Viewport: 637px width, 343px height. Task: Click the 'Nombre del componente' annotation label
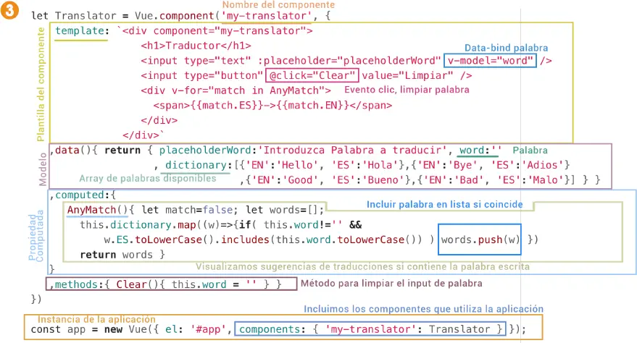pyautogui.click(x=278, y=5)
